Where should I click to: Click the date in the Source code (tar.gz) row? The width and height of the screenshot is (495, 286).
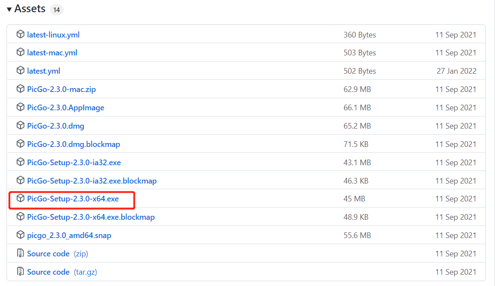[456, 272]
